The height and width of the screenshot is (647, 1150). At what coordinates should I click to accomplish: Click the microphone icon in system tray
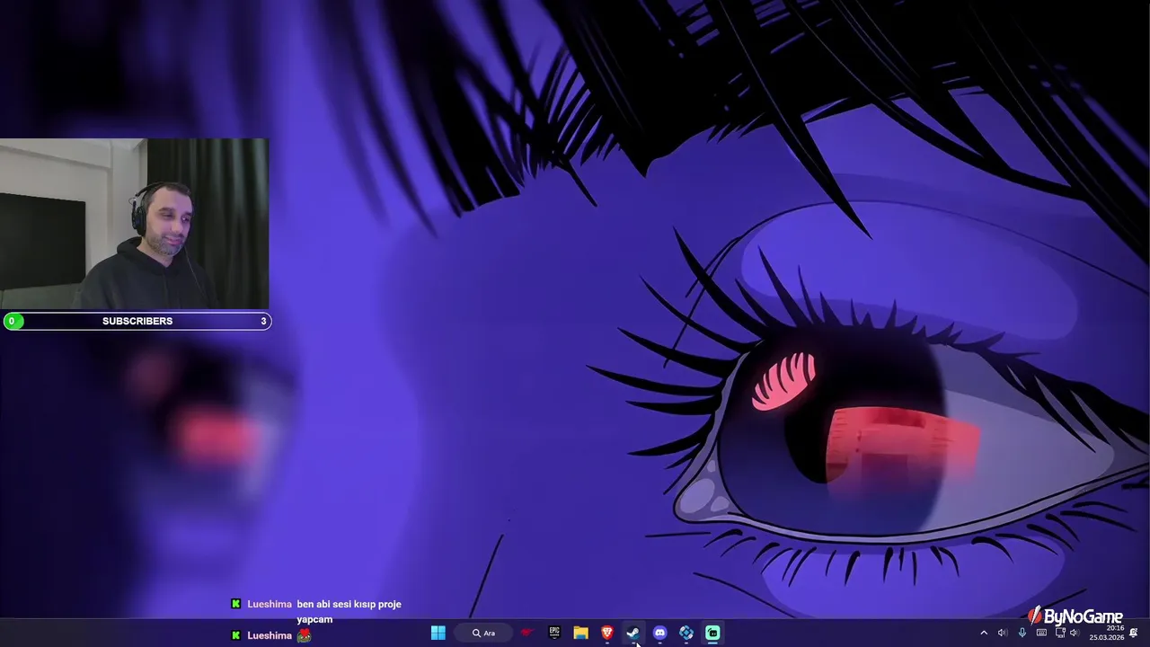click(x=1022, y=633)
